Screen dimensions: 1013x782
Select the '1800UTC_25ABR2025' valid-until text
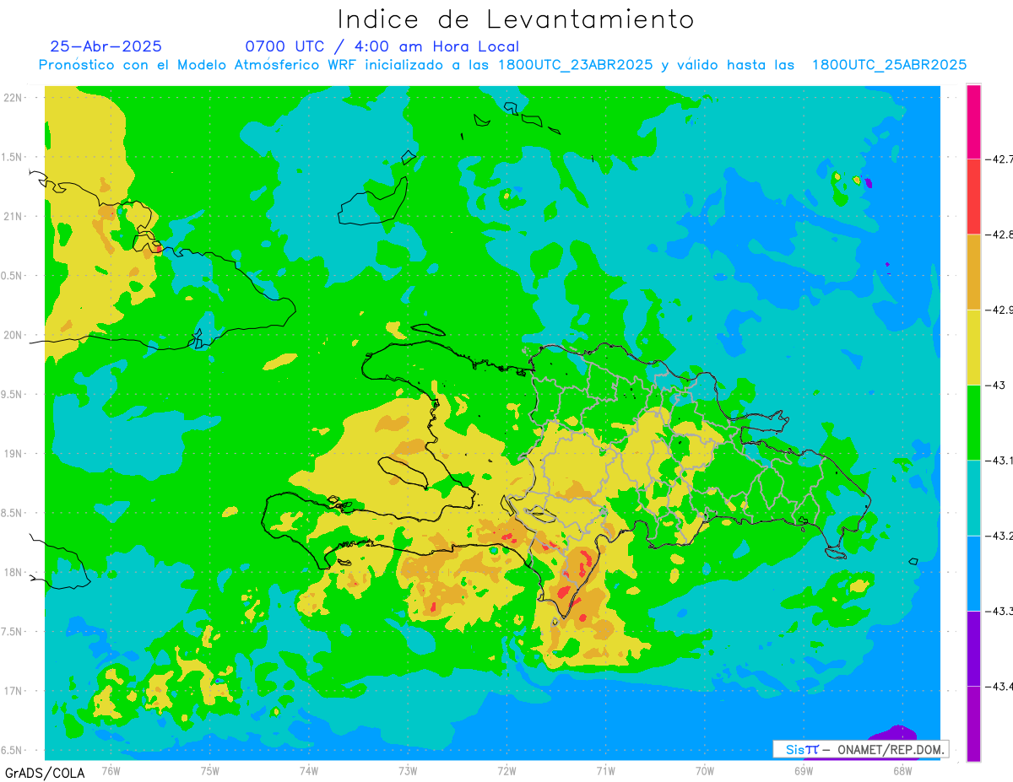point(889,65)
